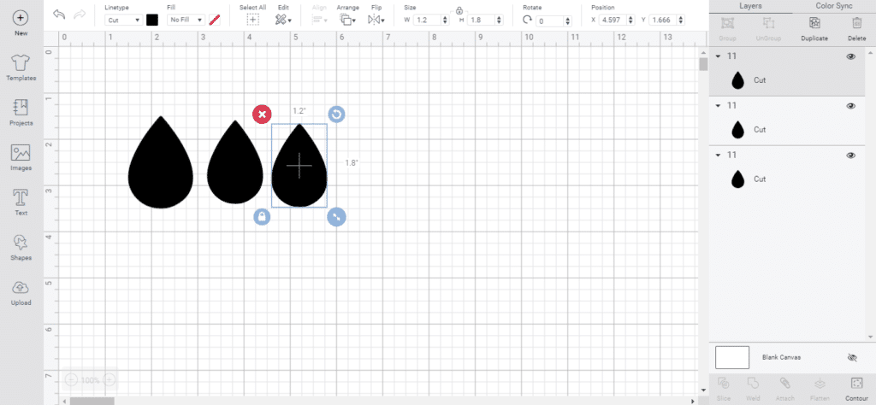Click the black linetype color swatch
This screenshot has height=405, width=876.
click(x=152, y=20)
